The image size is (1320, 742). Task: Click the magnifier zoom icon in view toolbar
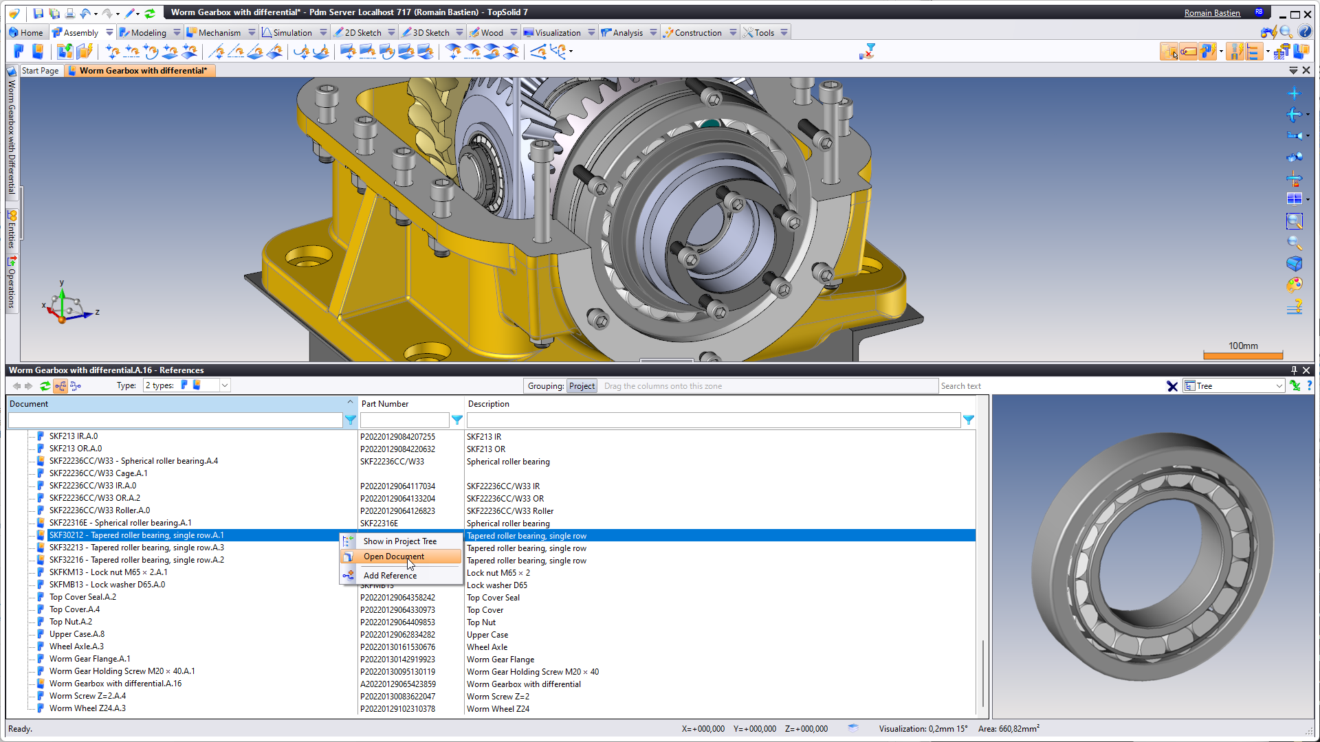point(1294,243)
